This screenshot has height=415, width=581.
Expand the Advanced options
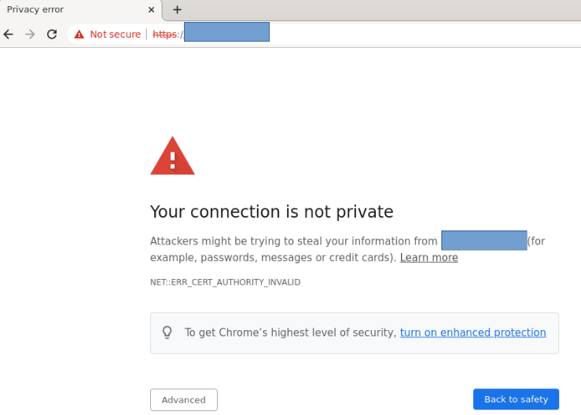[x=183, y=400]
